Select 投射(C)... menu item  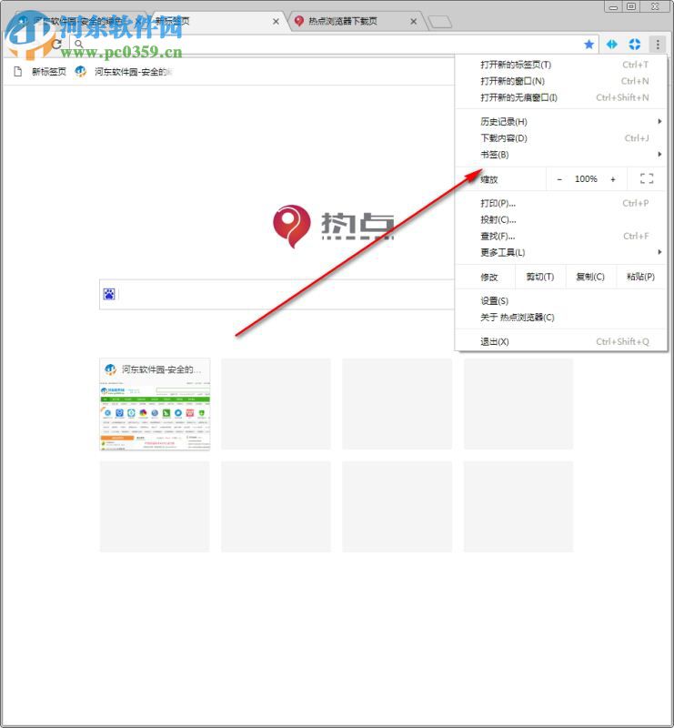pos(560,219)
